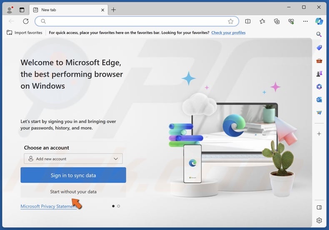Open sidebar Games chess icon
Screen dimensions: 329x230
click(319, 73)
